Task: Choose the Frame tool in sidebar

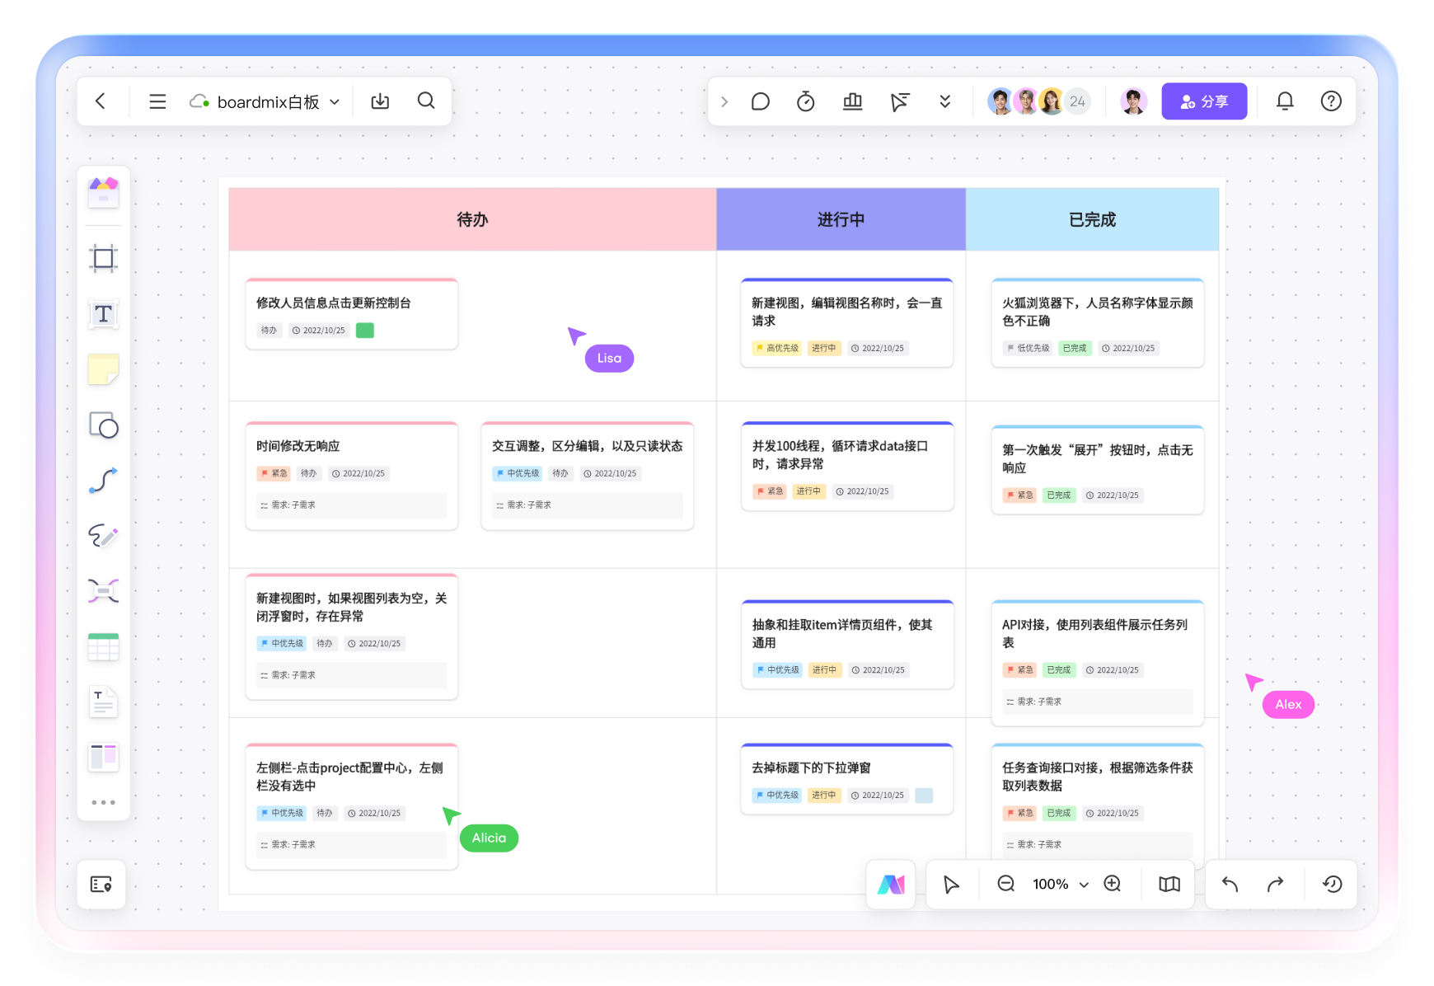Action: tap(103, 259)
